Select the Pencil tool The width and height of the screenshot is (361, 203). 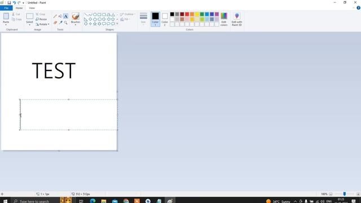[55, 16]
